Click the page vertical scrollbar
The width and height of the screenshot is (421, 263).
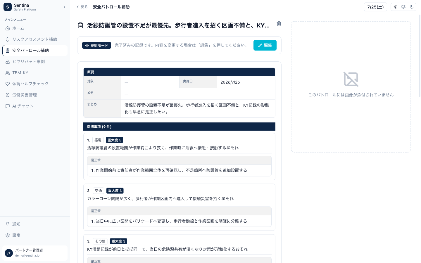pos(420,56)
